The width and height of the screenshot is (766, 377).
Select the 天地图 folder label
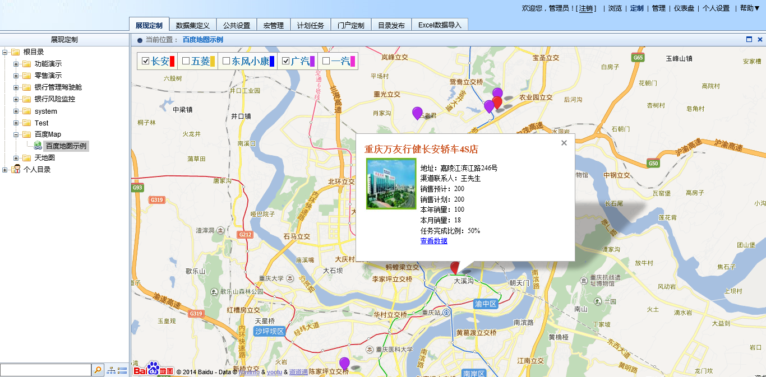pyautogui.click(x=45, y=158)
